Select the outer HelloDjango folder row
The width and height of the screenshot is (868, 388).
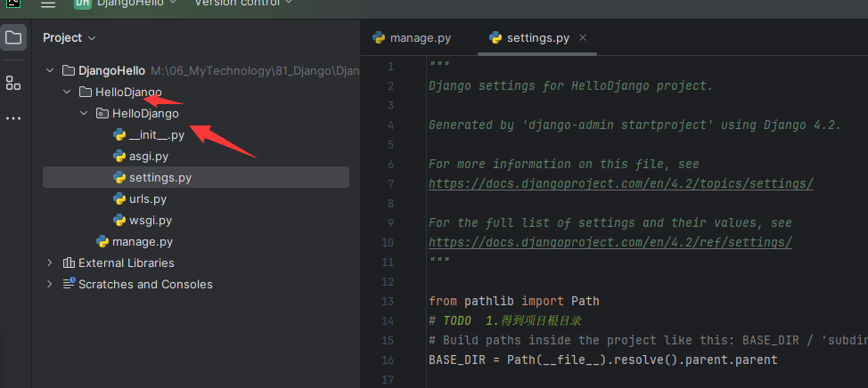point(128,92)
